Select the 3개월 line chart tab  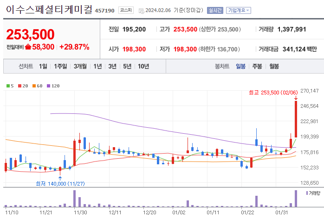80,66
